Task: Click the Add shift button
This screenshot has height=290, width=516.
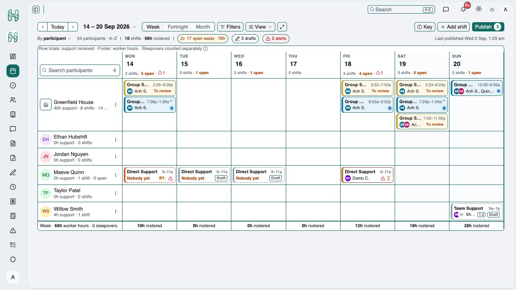Action: coord(454,27)
